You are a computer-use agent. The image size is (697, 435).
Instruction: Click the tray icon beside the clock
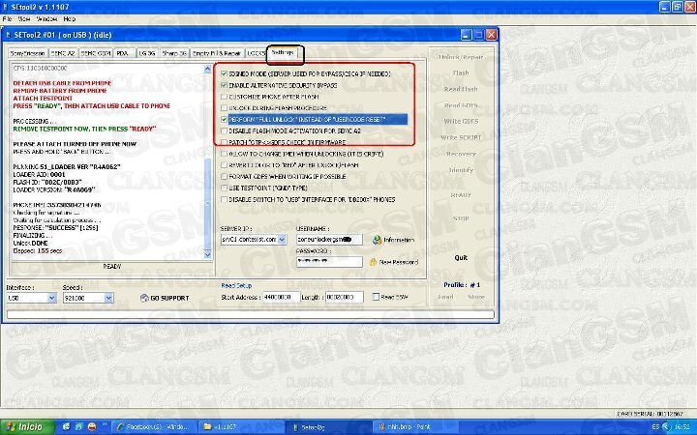665,427
